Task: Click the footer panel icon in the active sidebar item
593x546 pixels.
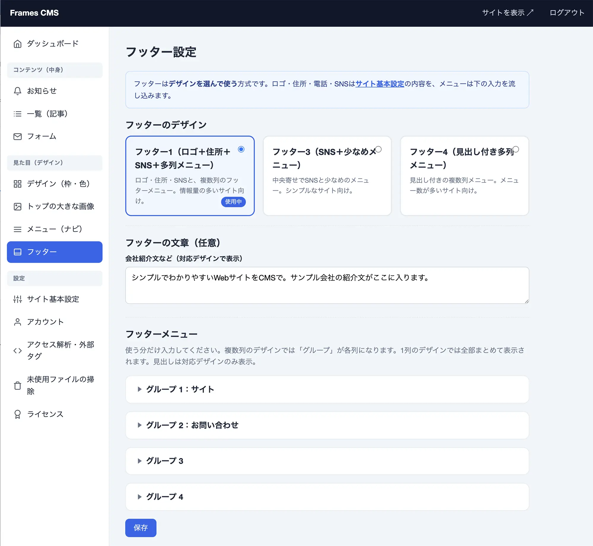Action: pos(17,252)
